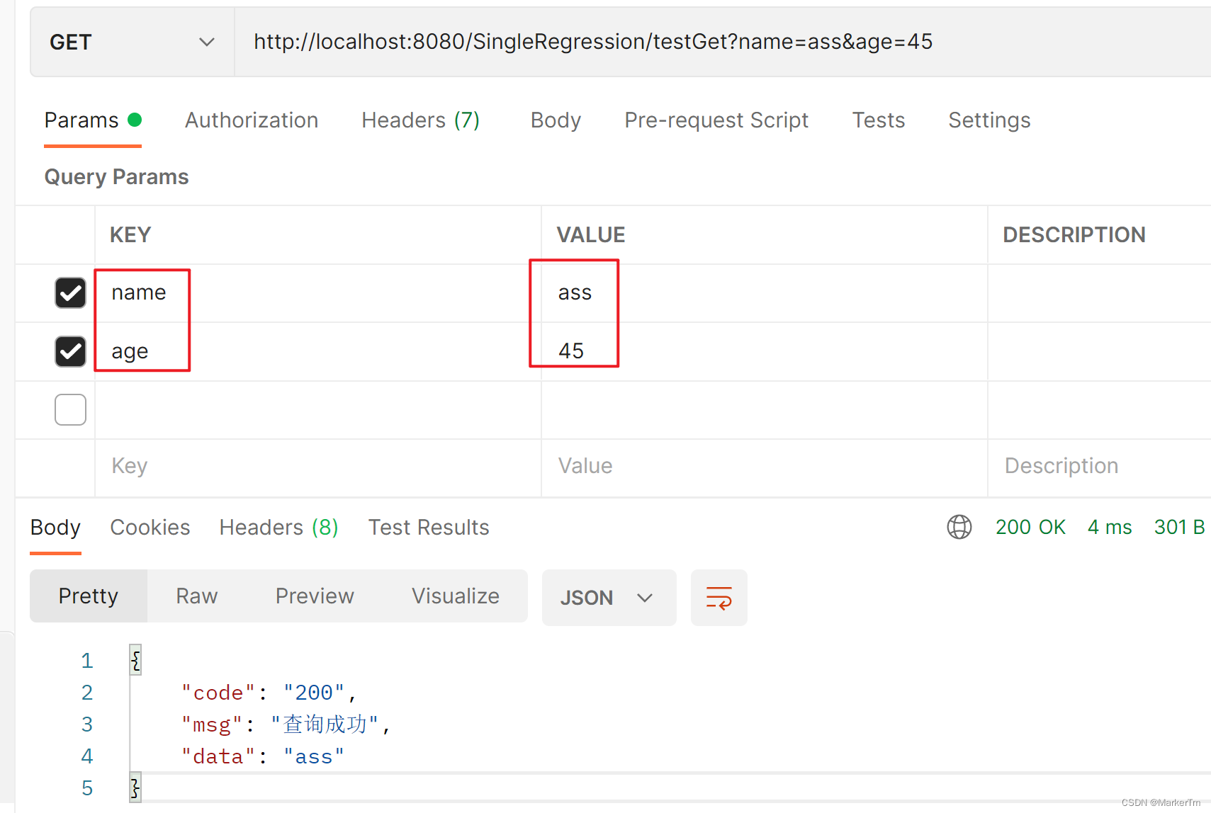Uncheck the name parameter checkbox

click(x=70, y=292)
